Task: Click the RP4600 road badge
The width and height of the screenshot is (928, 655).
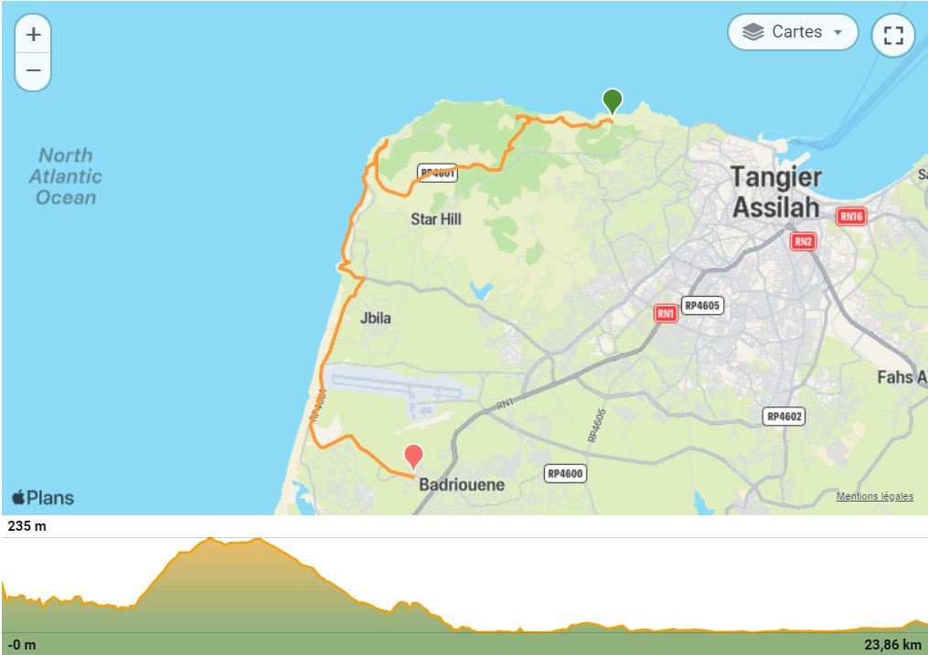Action: point(565,473)
